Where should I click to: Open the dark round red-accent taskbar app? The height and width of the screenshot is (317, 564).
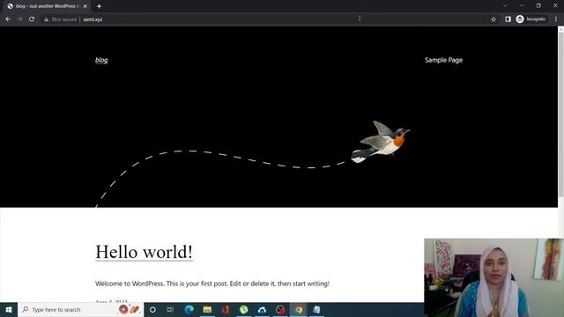280,309
